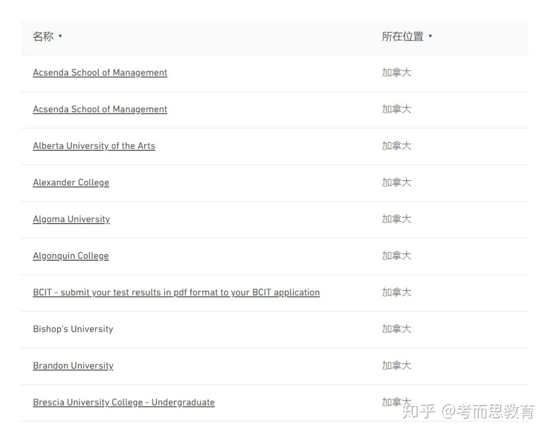Open the Algonquin College link
The image size is (549, 434).
click(x=71, y=256)
